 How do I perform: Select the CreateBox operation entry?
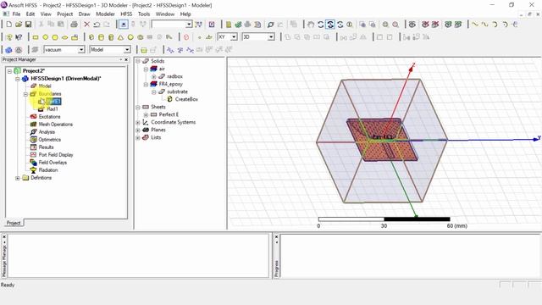[186, 99]
